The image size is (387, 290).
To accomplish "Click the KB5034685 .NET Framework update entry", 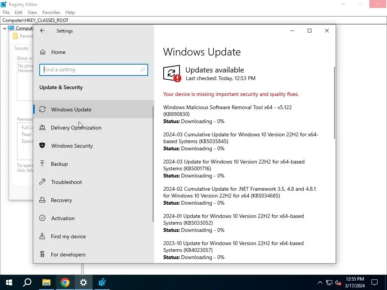I will click(x=239, y=196).
